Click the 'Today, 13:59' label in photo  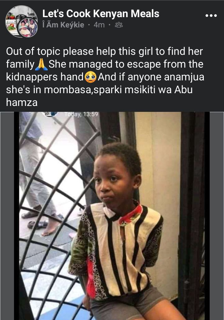pos(82,114)
